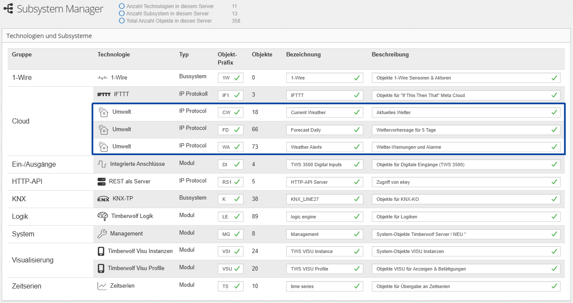573x303 pixels.
Task: Click the Management wrench icon
Action: click(102, 234)
